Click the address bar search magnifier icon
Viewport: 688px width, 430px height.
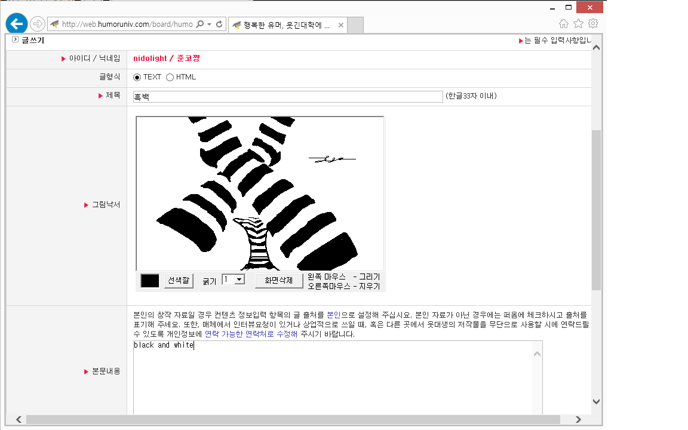[199, 24]
